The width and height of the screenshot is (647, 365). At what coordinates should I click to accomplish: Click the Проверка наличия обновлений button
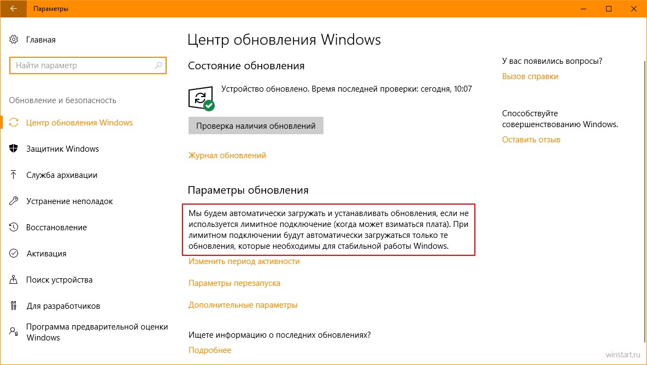256,126
